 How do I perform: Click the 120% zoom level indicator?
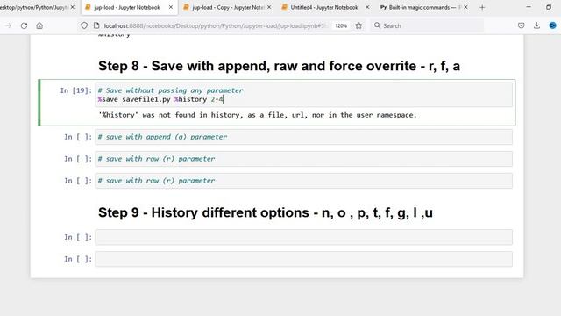tap(341, 25)
